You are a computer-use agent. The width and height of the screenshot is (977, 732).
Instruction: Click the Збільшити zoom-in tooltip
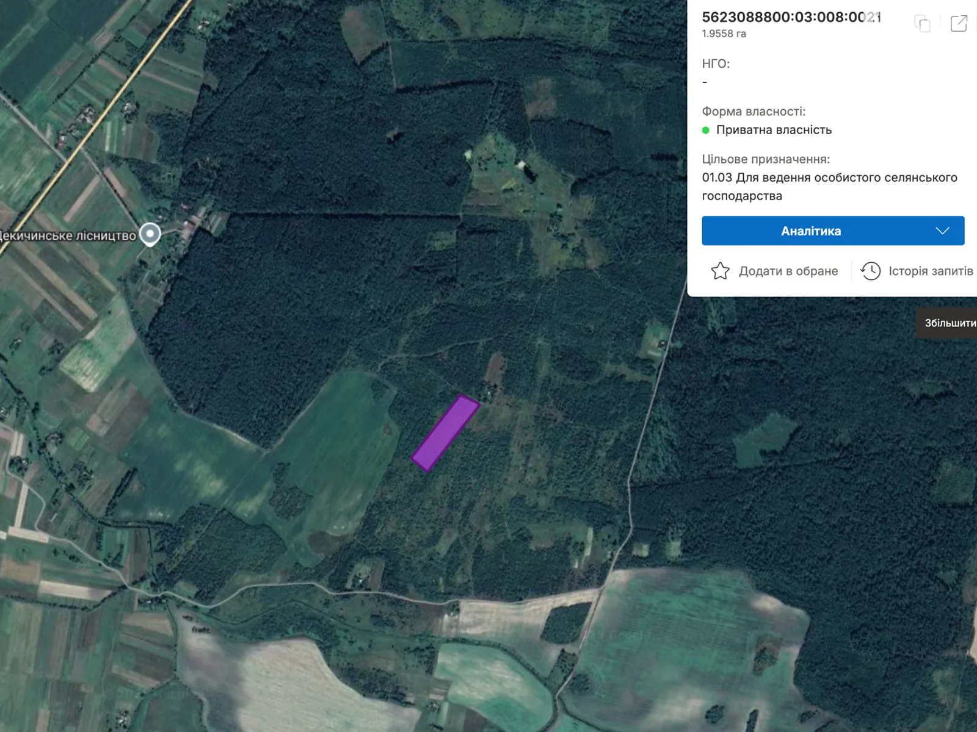coord(950,323)
